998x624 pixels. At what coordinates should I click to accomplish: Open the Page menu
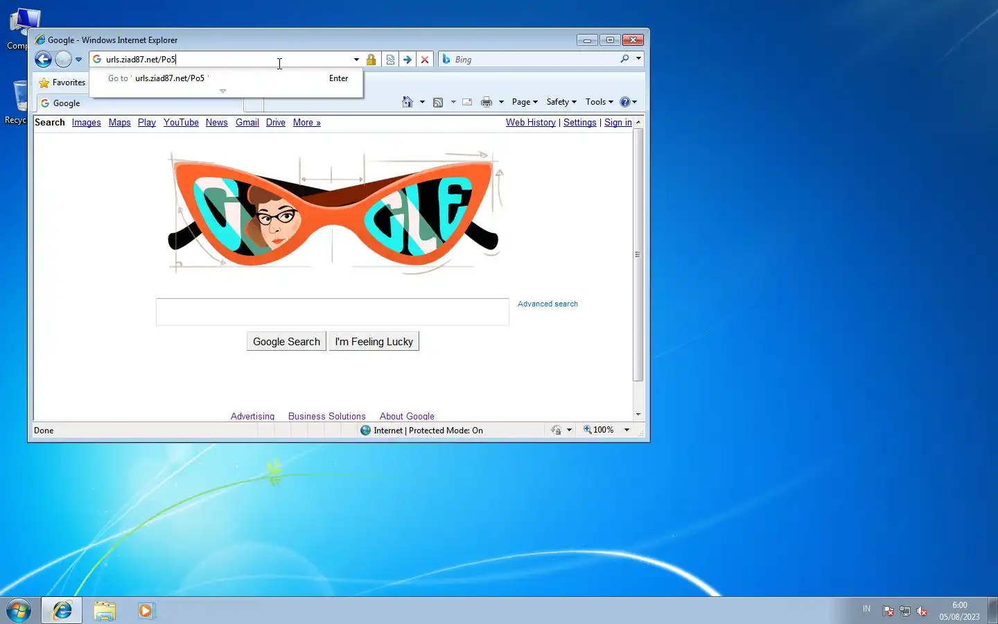click(x=525, y=102)
